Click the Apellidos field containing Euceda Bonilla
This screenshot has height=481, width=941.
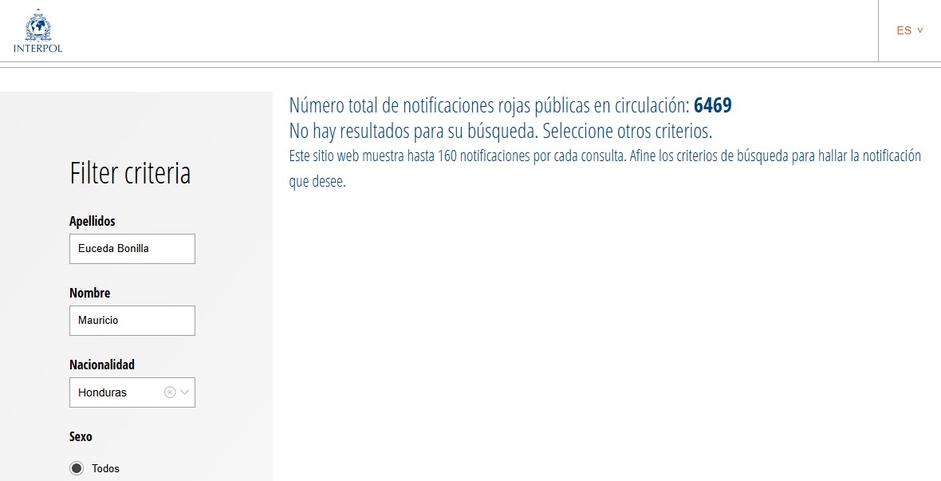point(132,249)
